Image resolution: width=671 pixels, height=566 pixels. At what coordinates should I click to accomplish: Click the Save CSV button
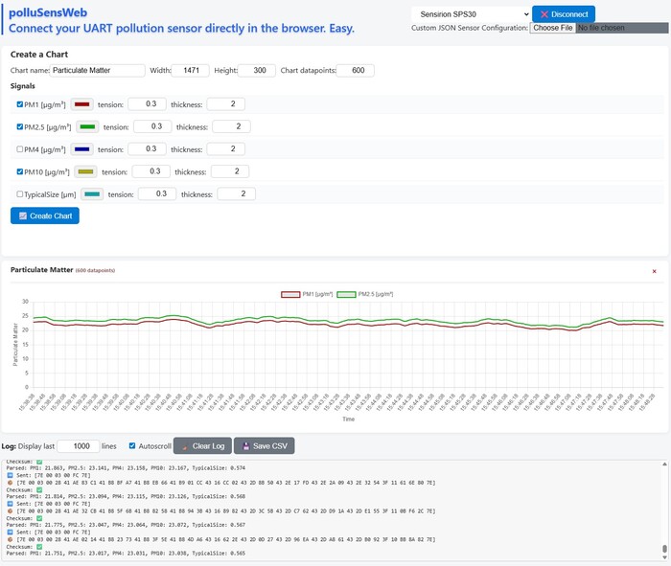[x=264, y=446]
